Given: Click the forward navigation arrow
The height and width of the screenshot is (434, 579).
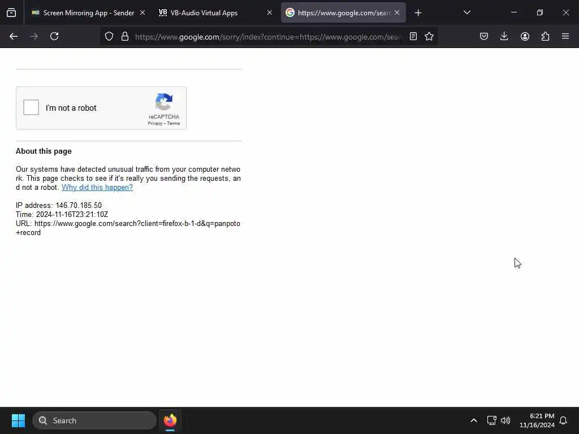Looking at the screenshot, I should point(34,36).
